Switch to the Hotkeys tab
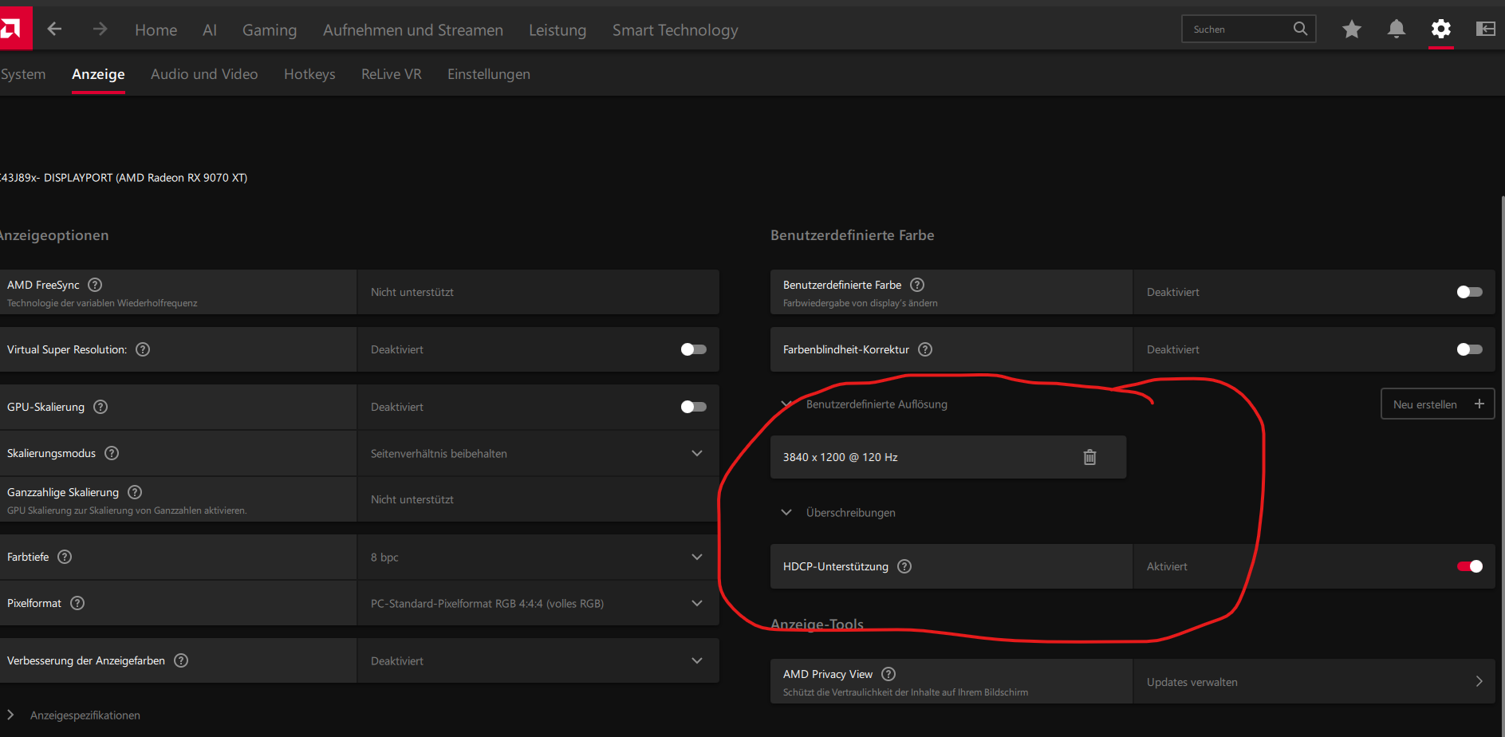This screenshot has width=1505, height=737. coord(309,74)
